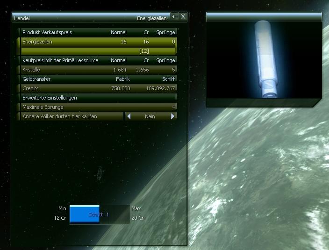Select the Kristalle resource row
The height and width of the screenshot is (250, 329).
coord(98,70)
